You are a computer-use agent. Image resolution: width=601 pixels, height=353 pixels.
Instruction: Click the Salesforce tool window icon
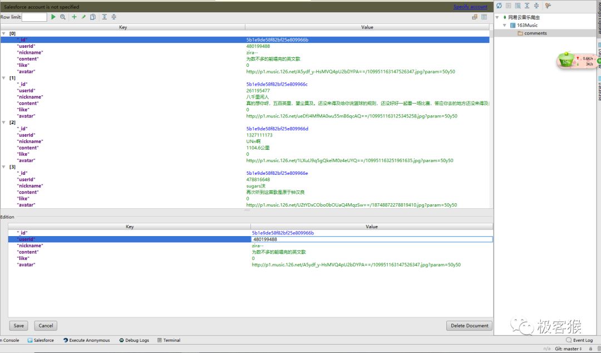(x=30, y=340)
